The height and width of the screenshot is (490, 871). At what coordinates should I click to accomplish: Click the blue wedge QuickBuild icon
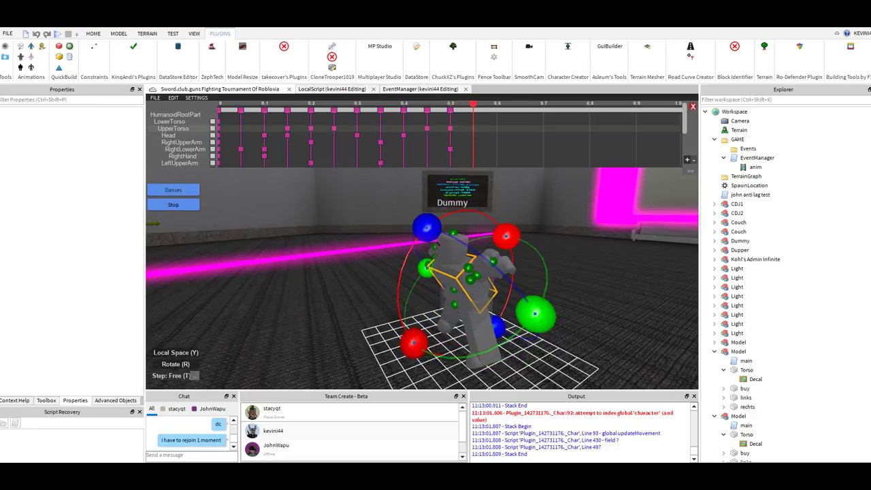pyautogui.click(x=59, y=67)
